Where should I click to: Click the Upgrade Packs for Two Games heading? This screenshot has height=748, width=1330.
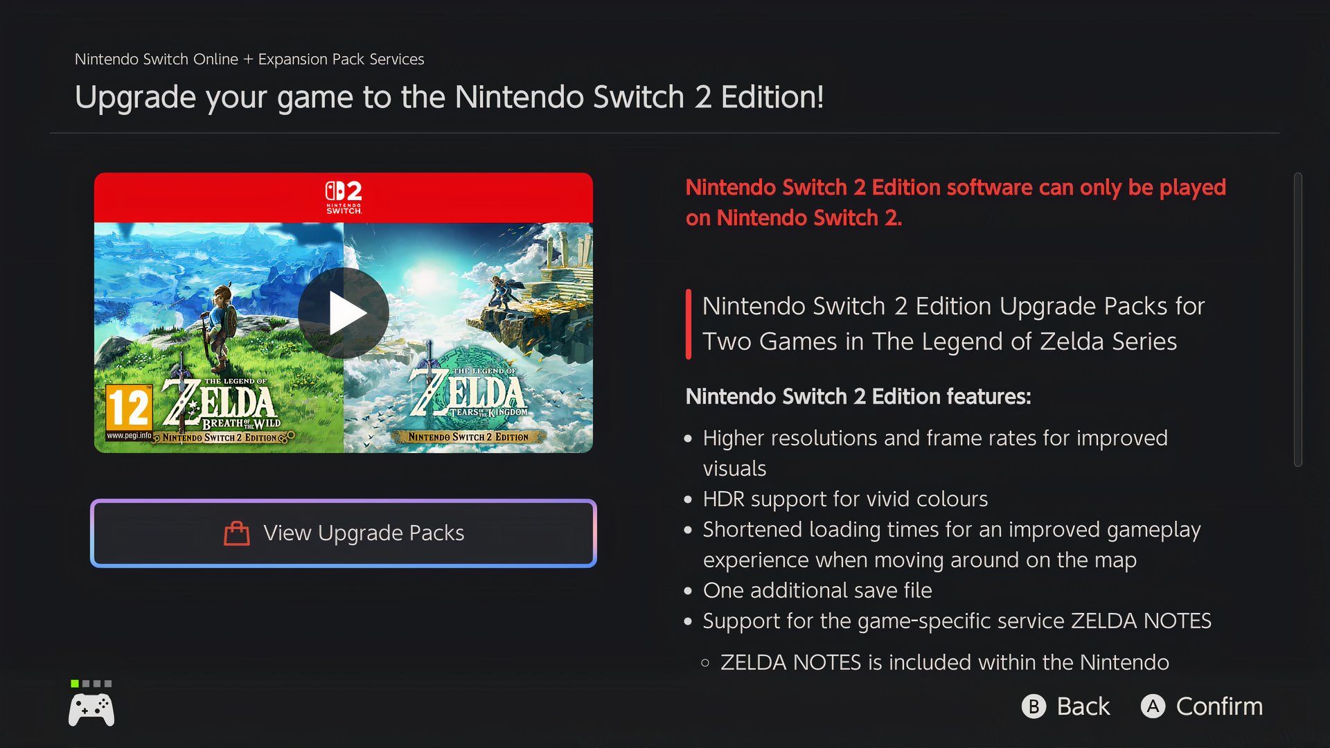pos(953,323)
